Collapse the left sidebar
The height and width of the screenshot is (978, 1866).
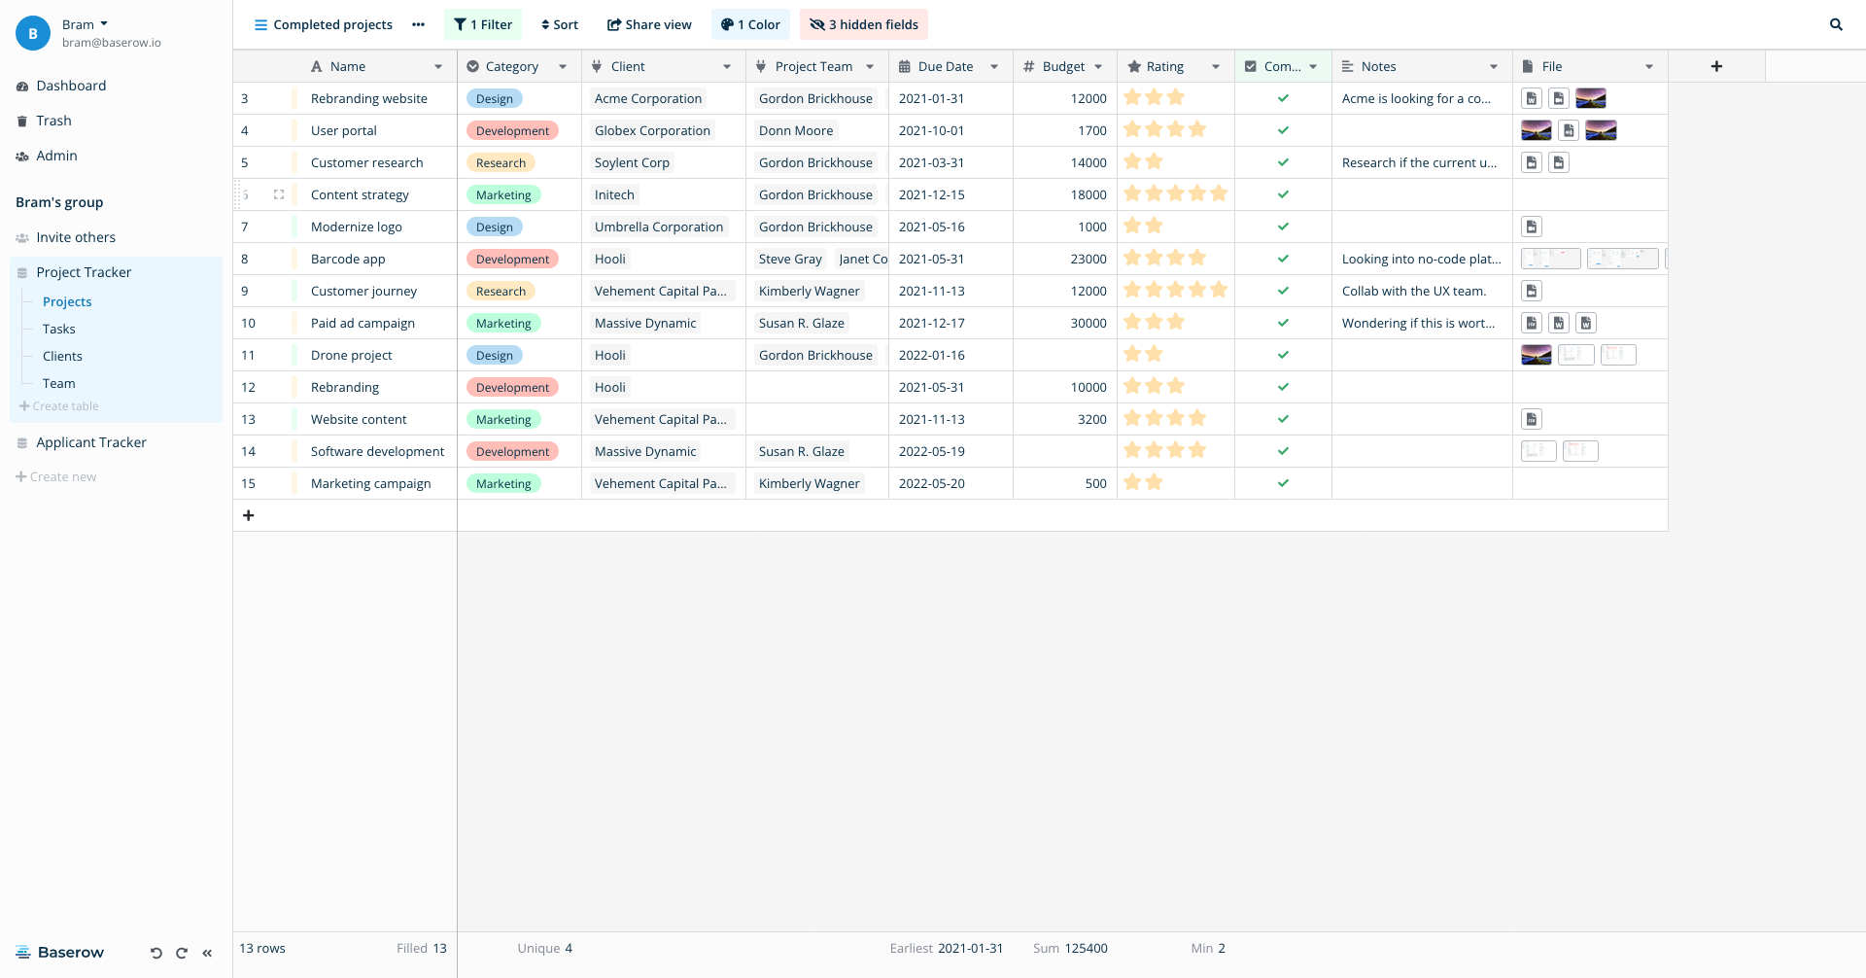(207, 953)
